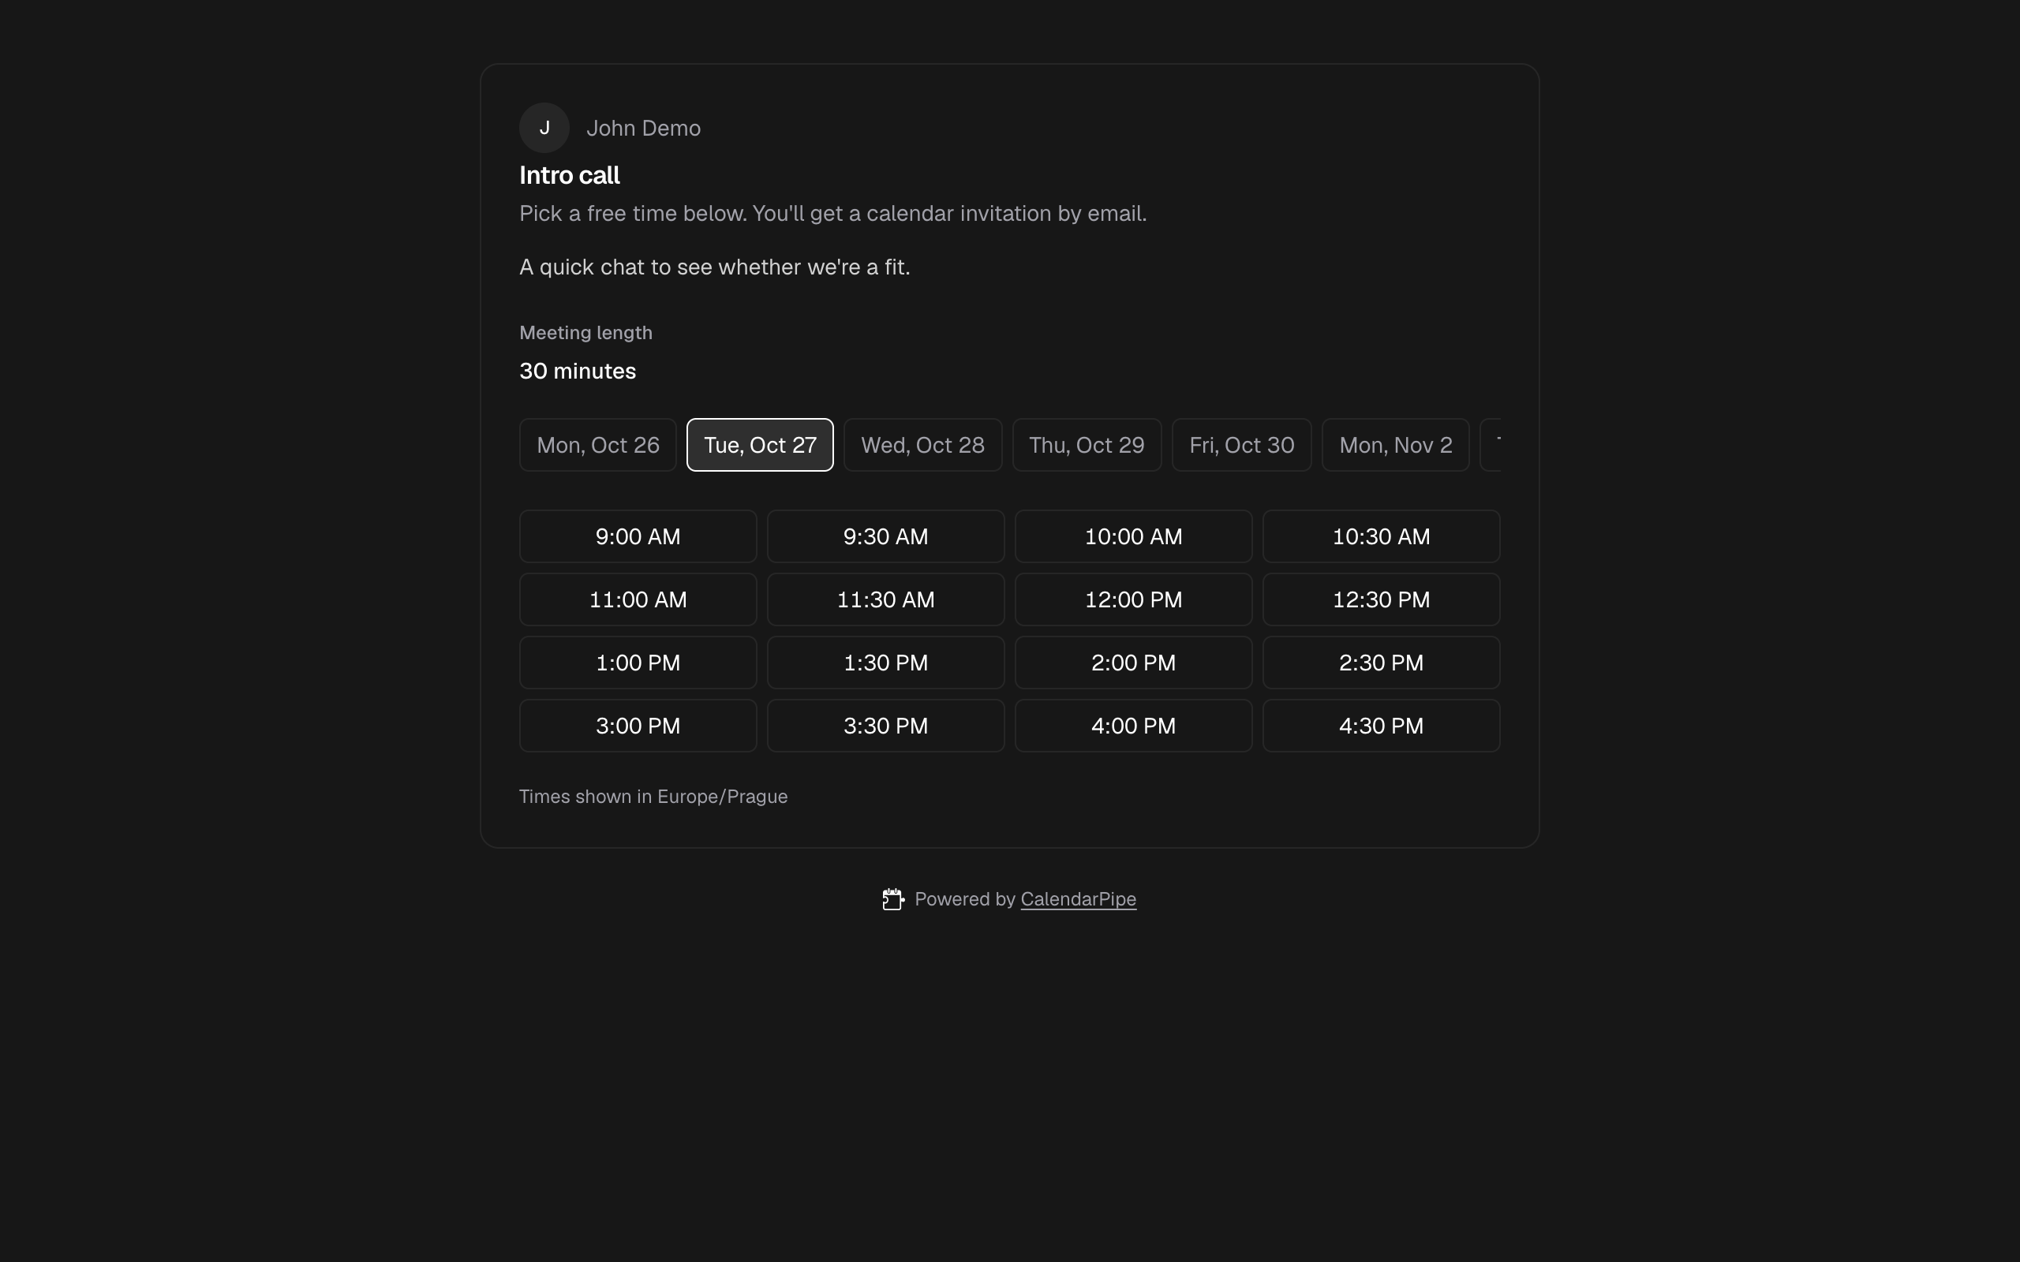Click John Demo's J avatar circle

(544, 128)
